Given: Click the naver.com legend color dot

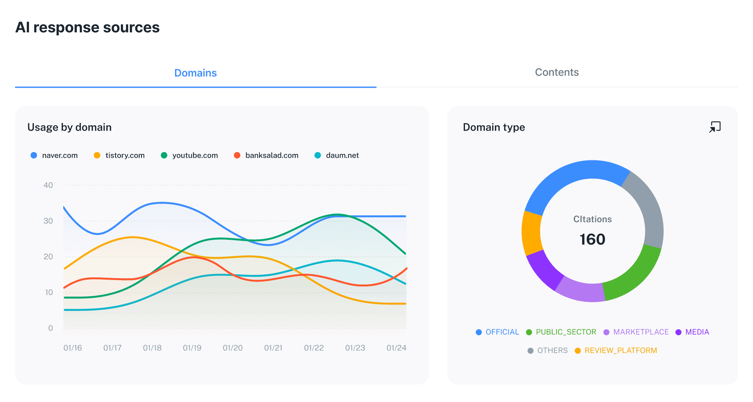Looking at the screenshot, I should [x=34, y=155].
